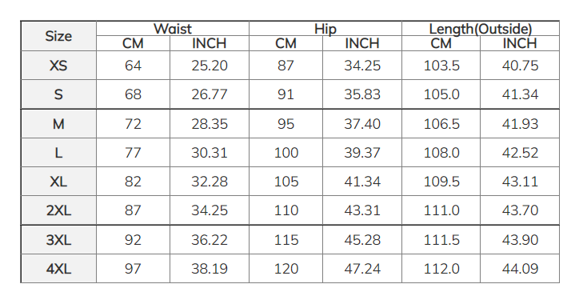Select waist value 36.22 inch cell
The width and height of the screenshot is (579, 300).
coord(210,240)
